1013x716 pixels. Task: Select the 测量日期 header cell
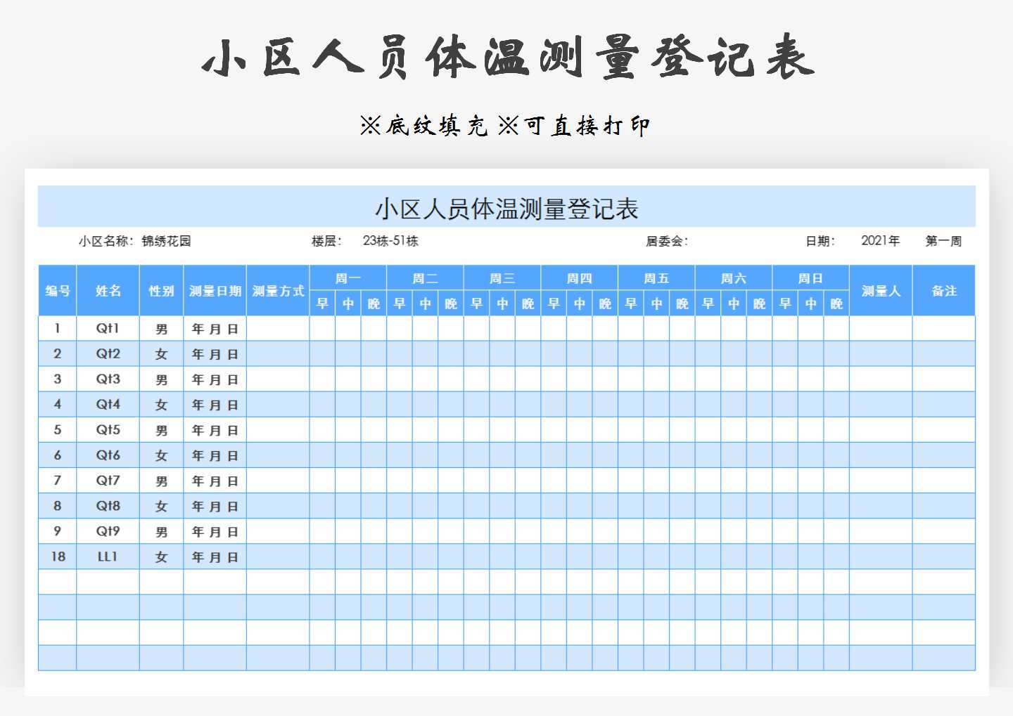(215, 290)
